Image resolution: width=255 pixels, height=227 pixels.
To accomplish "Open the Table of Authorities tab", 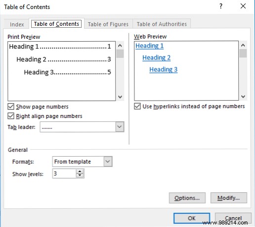I will click(162, 24).
